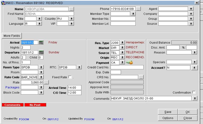This screenshot has height=124, width=203.
Task: Enable the Confirmation checkbox
Action: coord(194,92)
